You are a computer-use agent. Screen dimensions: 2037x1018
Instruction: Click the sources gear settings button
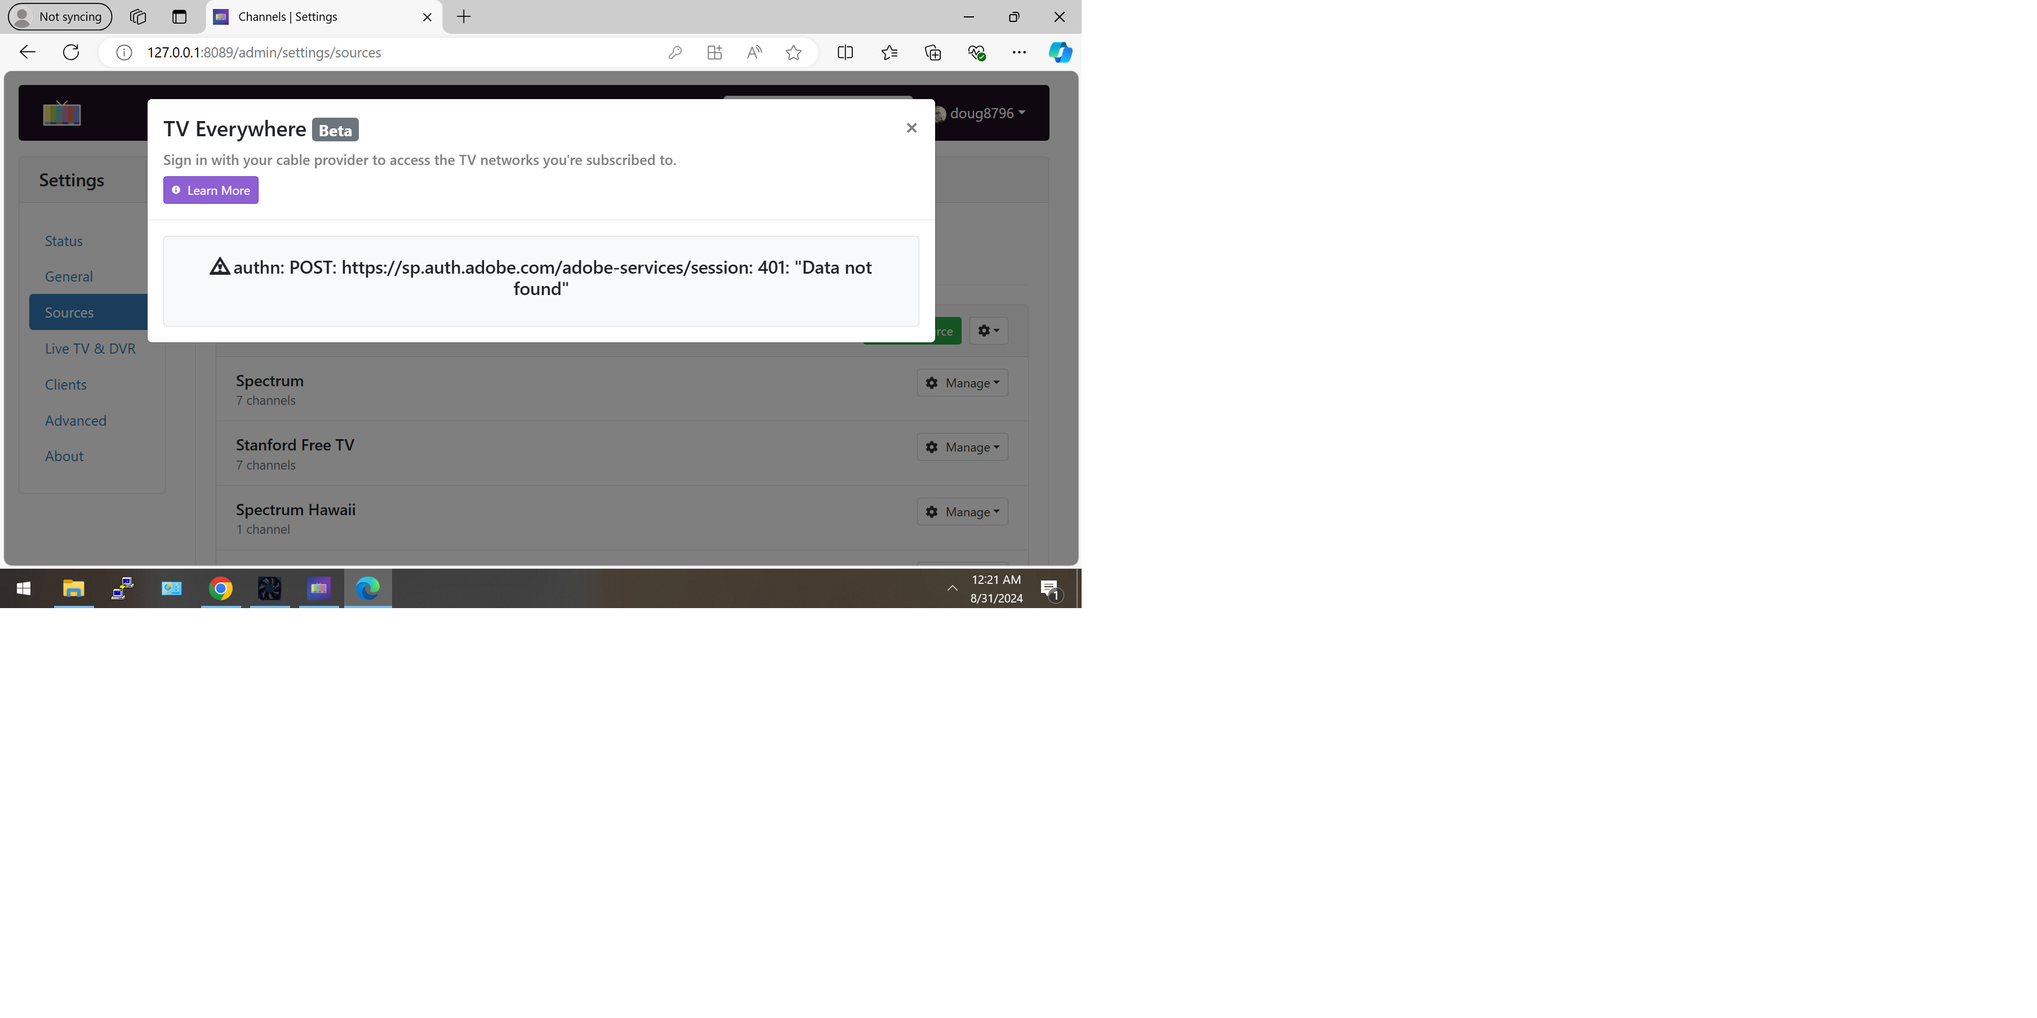(x=988, y=331)
